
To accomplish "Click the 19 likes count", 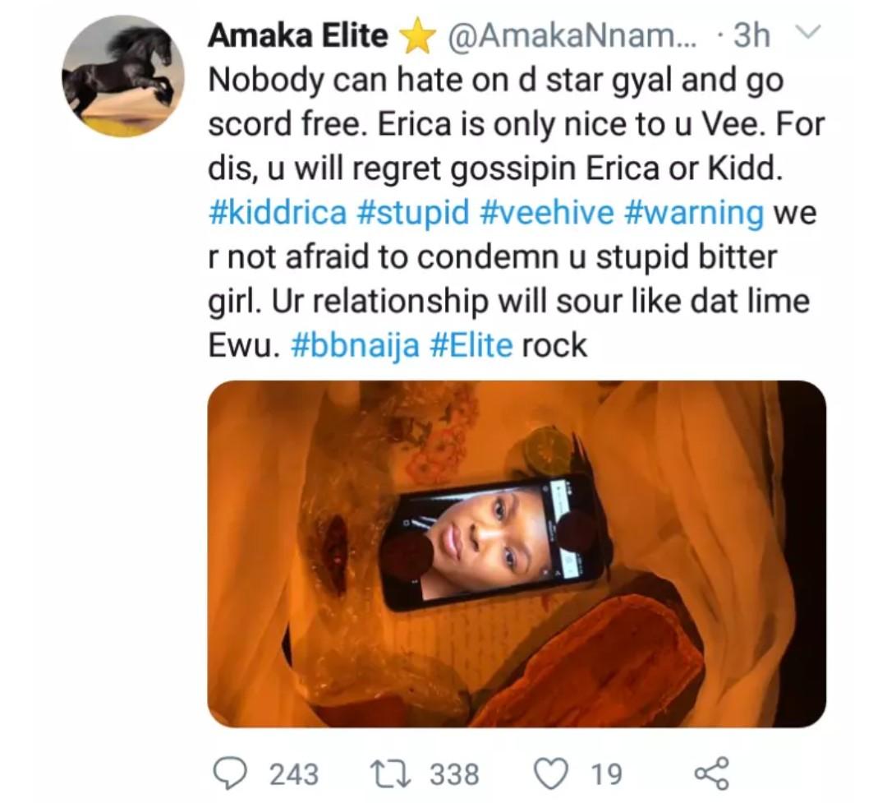I will tap(606, 773).
